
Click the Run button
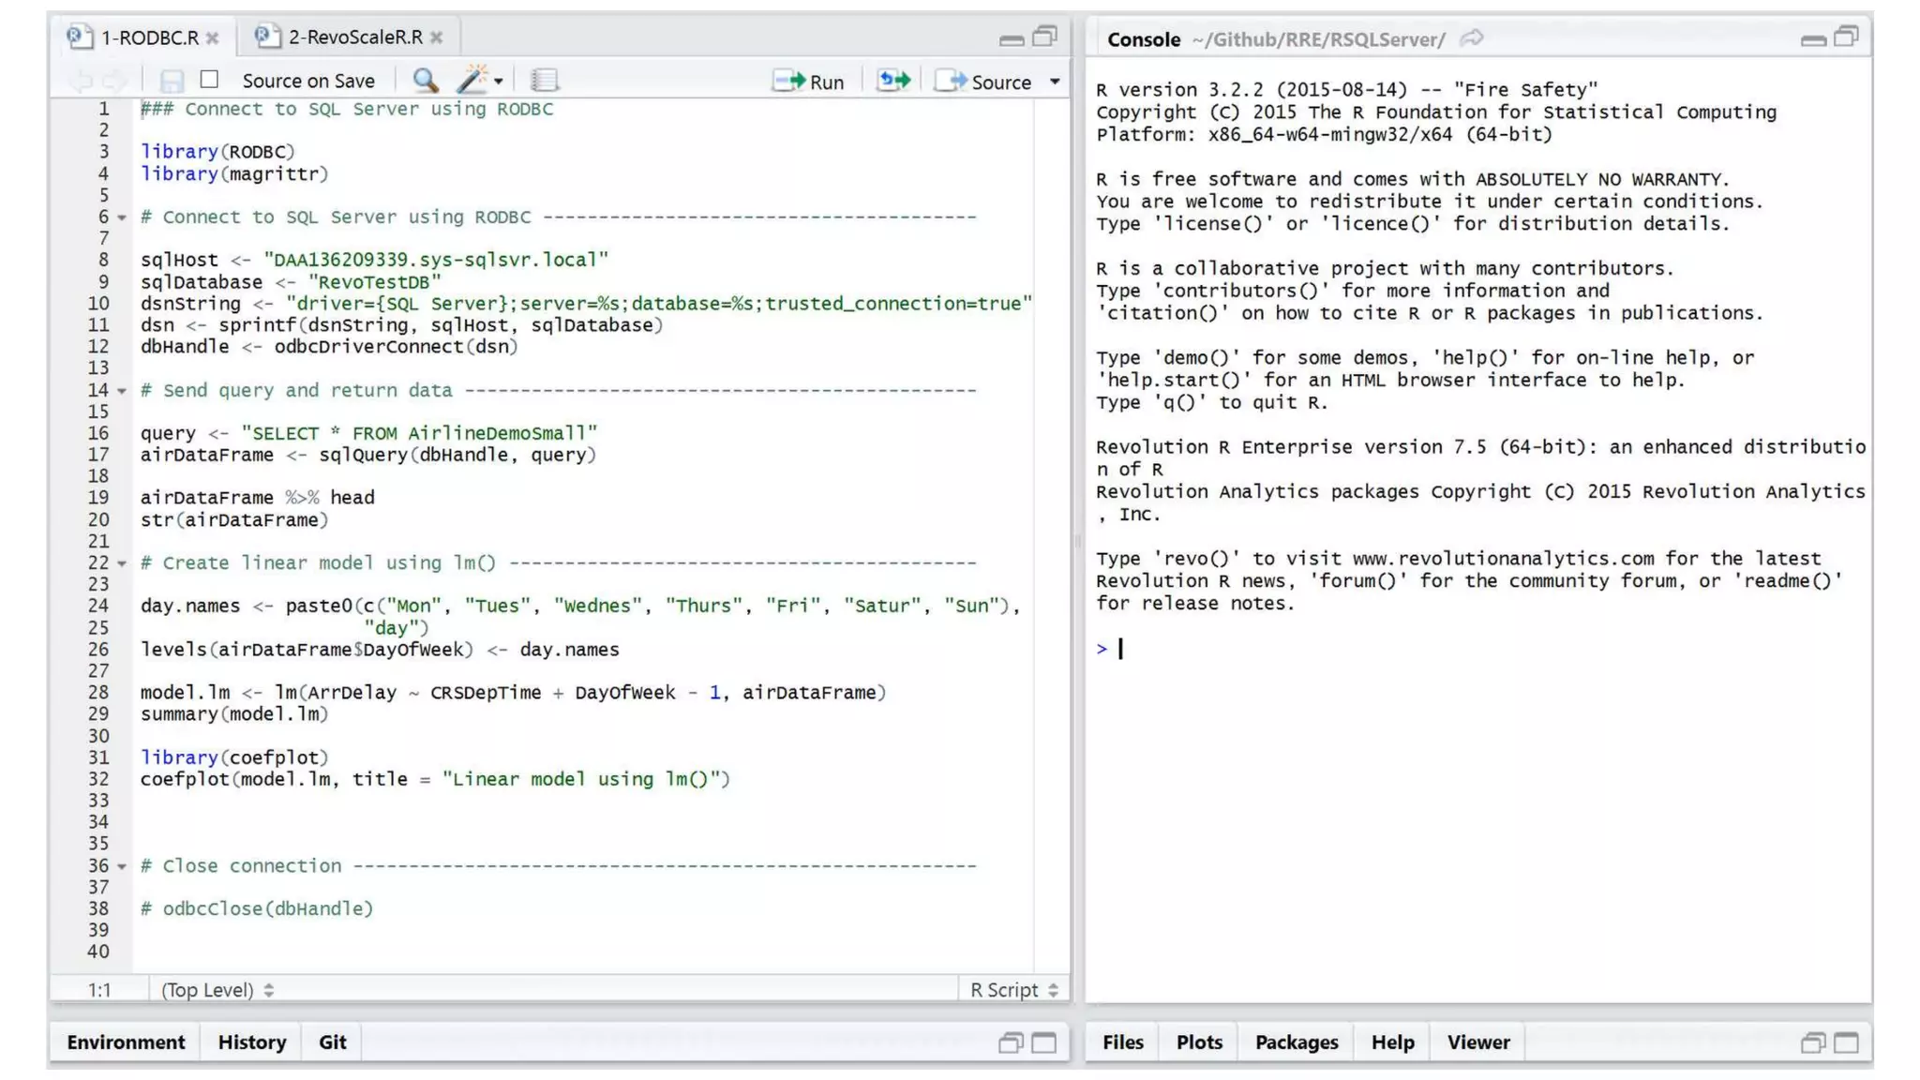tap(809, 82)
